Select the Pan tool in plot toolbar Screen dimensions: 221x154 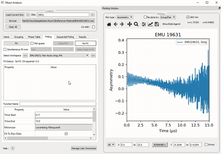[130, 24]
